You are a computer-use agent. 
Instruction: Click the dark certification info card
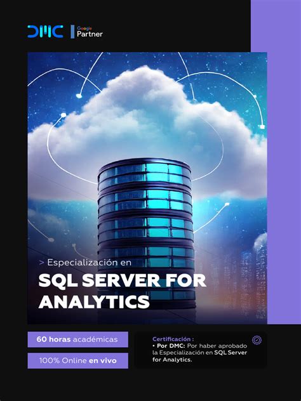click(x=201, y=350)
